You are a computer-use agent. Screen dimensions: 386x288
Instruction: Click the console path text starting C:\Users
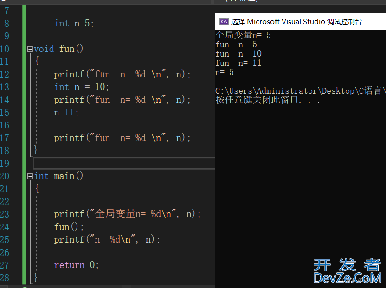pos(300,91)
